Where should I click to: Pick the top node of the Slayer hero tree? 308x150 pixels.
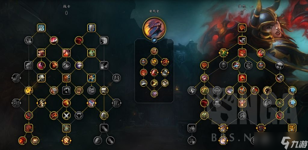click(154, 51)
